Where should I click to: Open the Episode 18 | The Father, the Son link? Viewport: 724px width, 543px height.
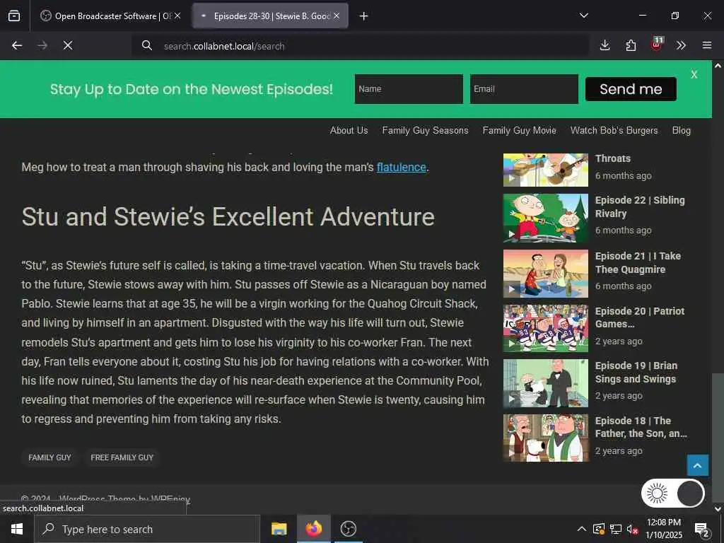pyautogui.click(x=641, y=427)
